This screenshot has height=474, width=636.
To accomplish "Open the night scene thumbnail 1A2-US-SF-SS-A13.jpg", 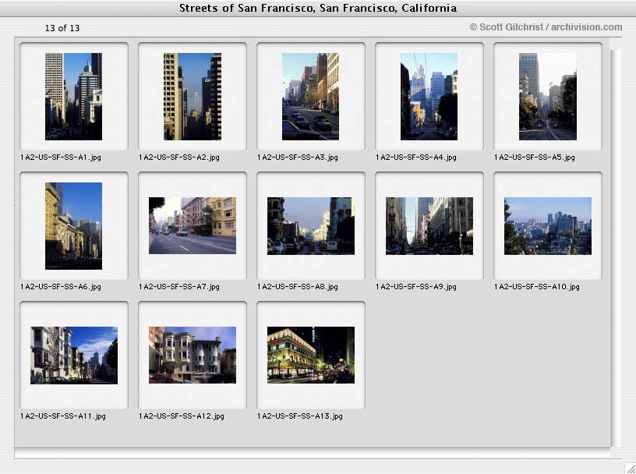I will pyautogui.click(x=311, y=355).
